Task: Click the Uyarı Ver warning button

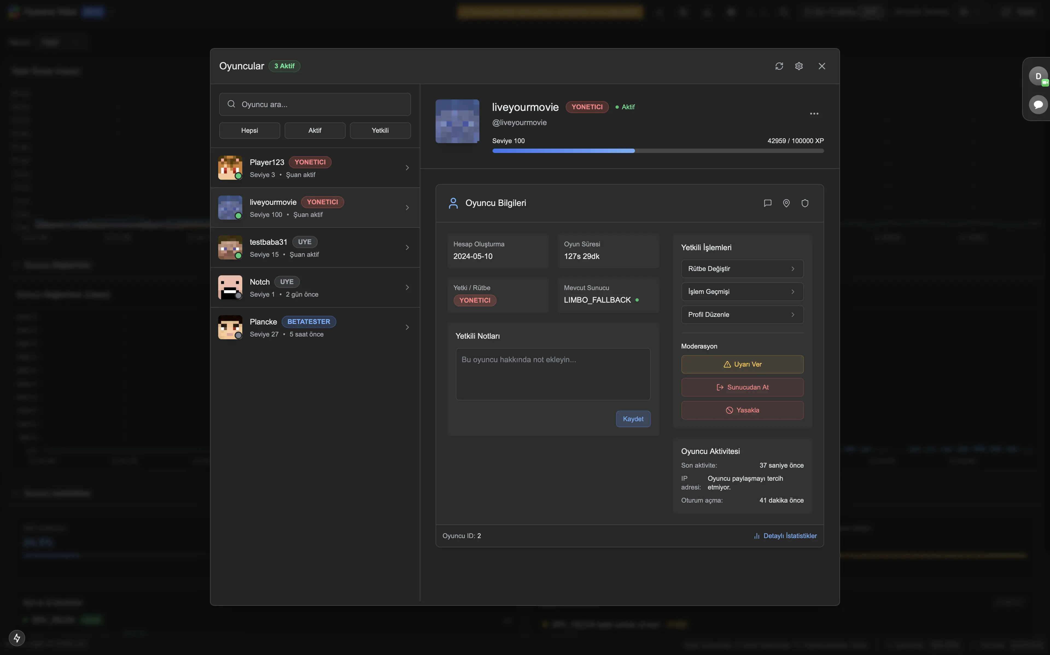Action: click(742, 364)
